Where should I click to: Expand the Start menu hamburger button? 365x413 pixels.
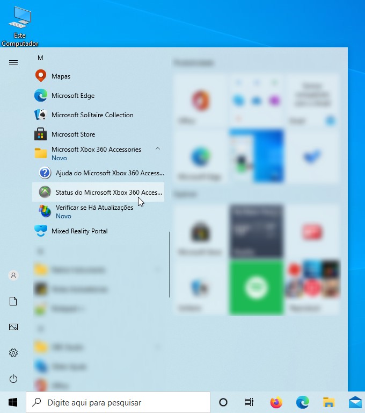(x=13, y=63)
